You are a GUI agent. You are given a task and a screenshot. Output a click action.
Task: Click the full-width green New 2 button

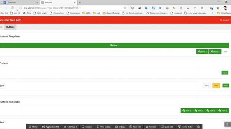point(114,46)
